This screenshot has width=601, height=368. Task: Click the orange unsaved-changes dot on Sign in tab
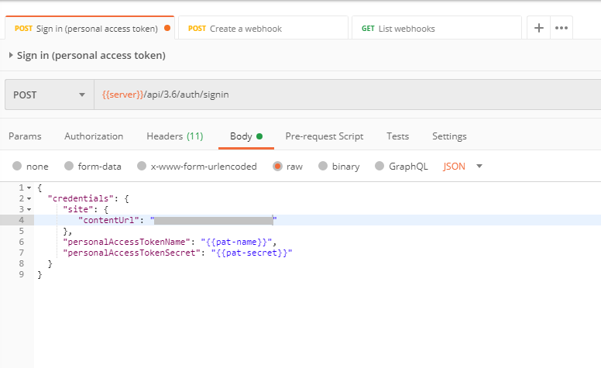pos(167,29)
